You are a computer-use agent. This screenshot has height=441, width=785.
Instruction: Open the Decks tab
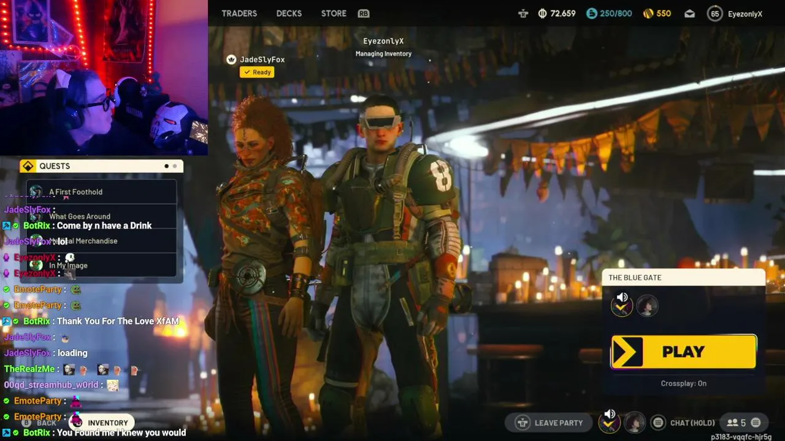(x=289, y=13)
